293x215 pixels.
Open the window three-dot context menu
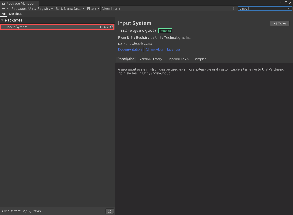pyautogui.click(x=281, y=3)
